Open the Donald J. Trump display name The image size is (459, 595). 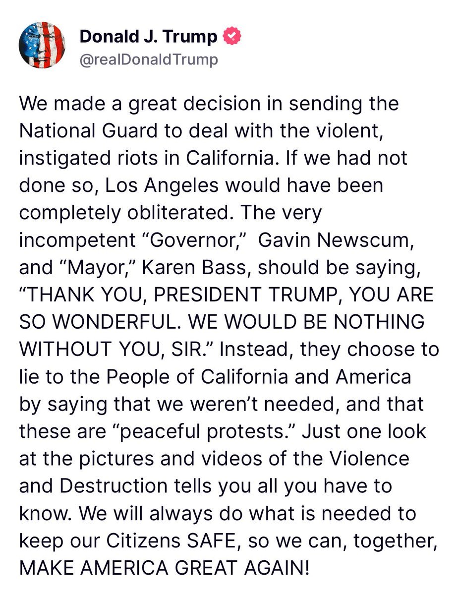[148, 37]
